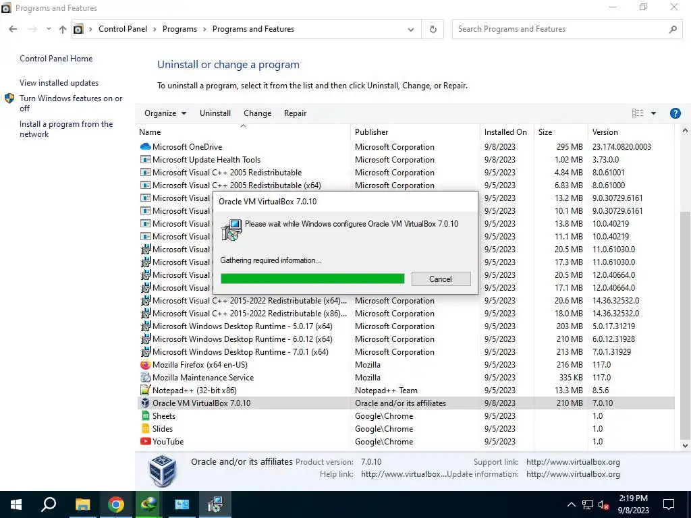Click the change view icon
This screenshot has width=691, height=518.
(x=637, y=113)
